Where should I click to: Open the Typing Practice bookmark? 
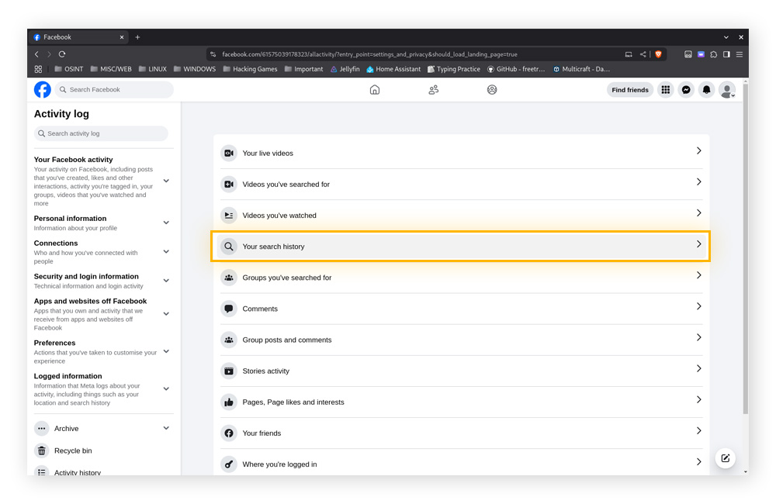pos(454,69)
